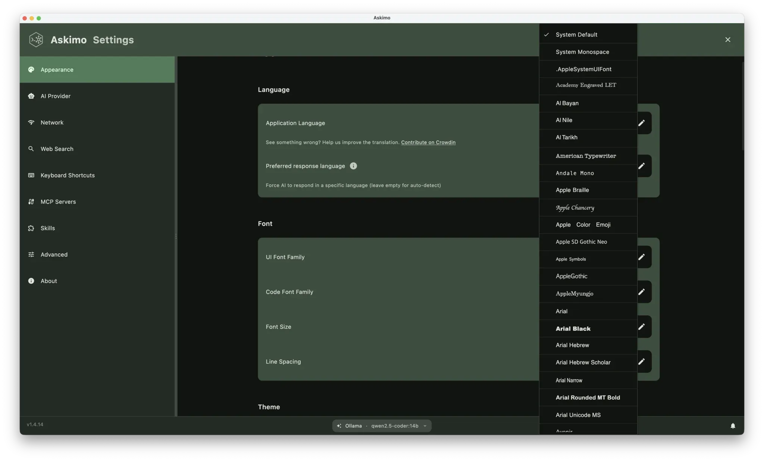
Task: Click the sparkle icon beside Ollama
Action: [x=339, y=426]
